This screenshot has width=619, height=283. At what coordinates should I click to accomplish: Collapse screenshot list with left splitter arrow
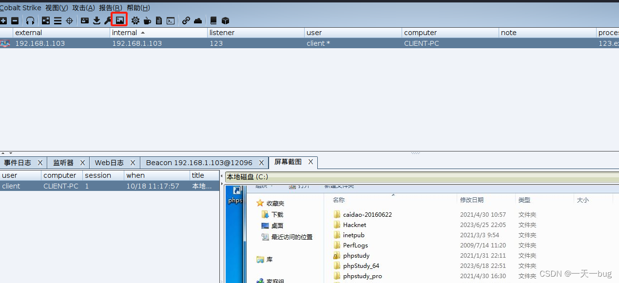click(x=222, y=176)
